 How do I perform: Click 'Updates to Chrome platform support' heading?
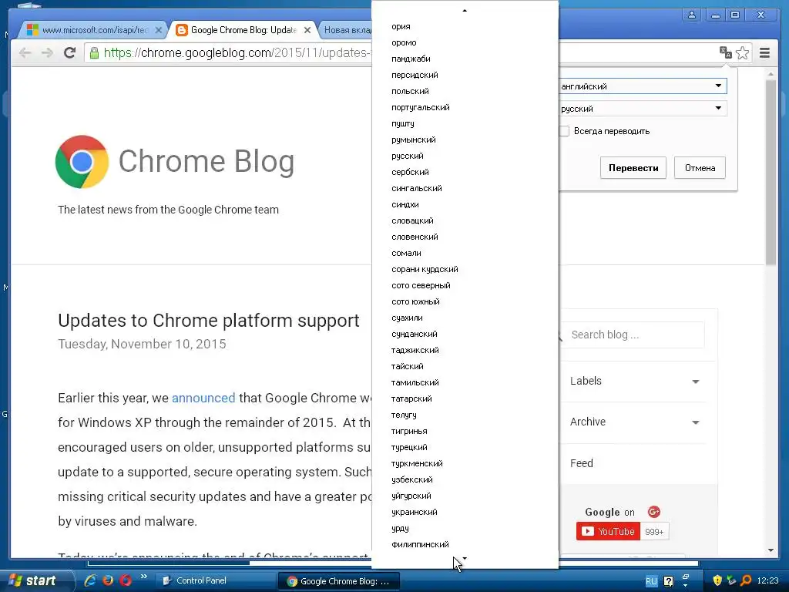(x=208, y=320)
